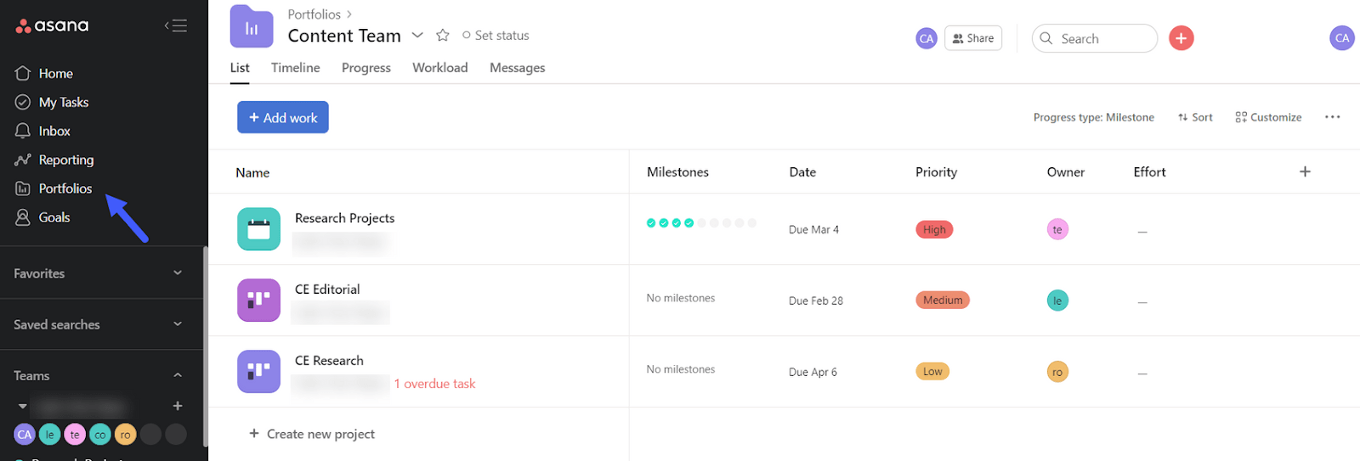Click the Search field
The height and width of the screenshot is (461, 1360).
click(1095, 38)
